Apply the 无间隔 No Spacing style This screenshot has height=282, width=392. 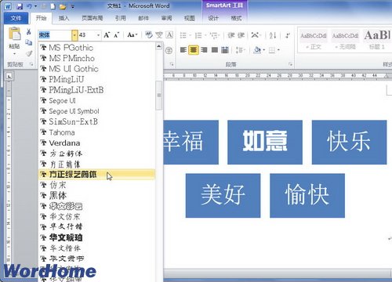point(345,41)
